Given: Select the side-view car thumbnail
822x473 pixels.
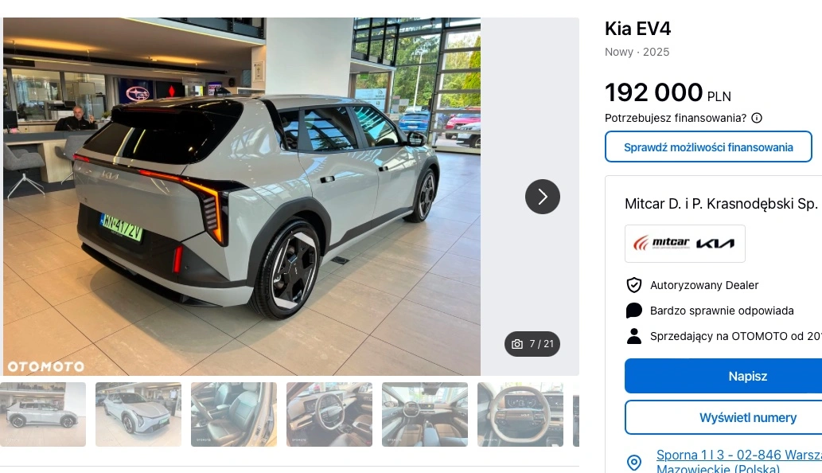Looking at the screenshot, I should click(x=43, y=414).
